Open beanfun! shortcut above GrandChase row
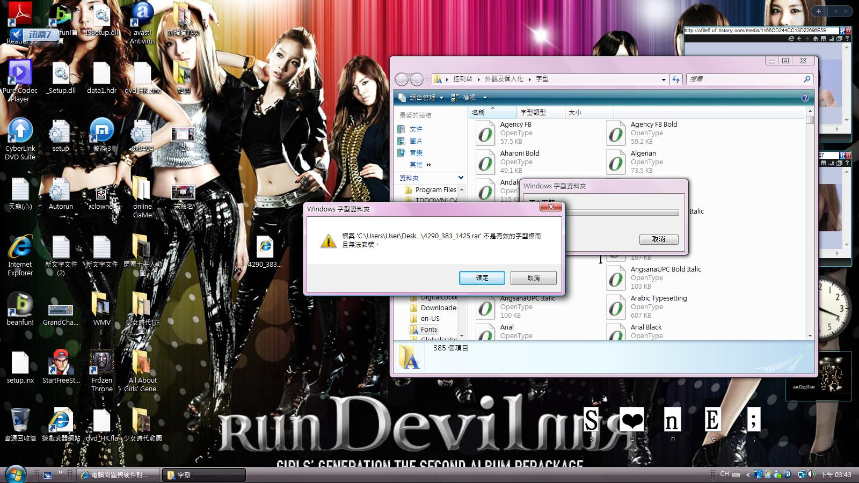The image size is (859, 483). pos(20,309)
